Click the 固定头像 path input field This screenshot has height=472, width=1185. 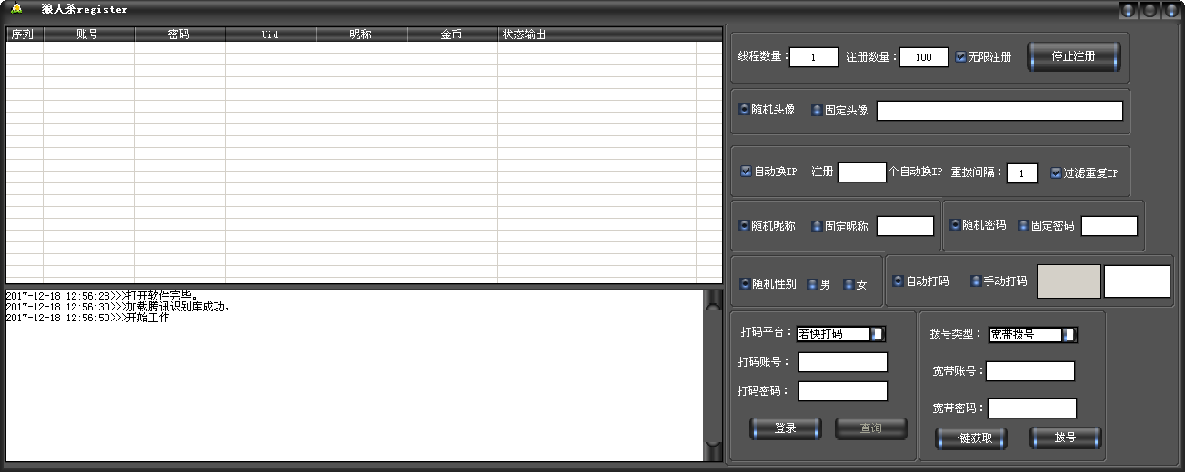(999, 111)
